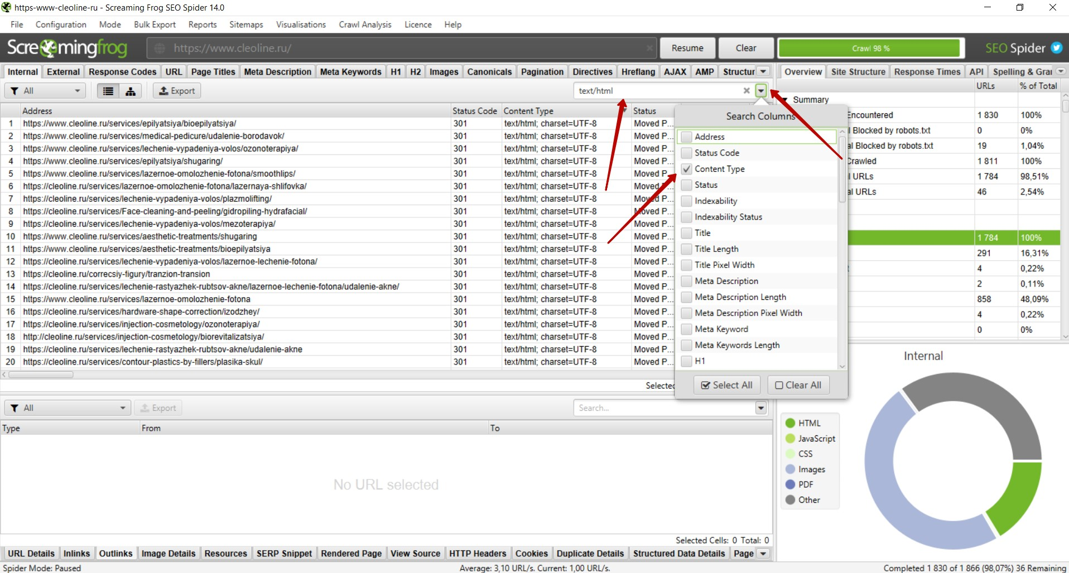Clear the URL bar with its X
The height and width of the screenshot is (573, 1069).
(x=649, y=48)
